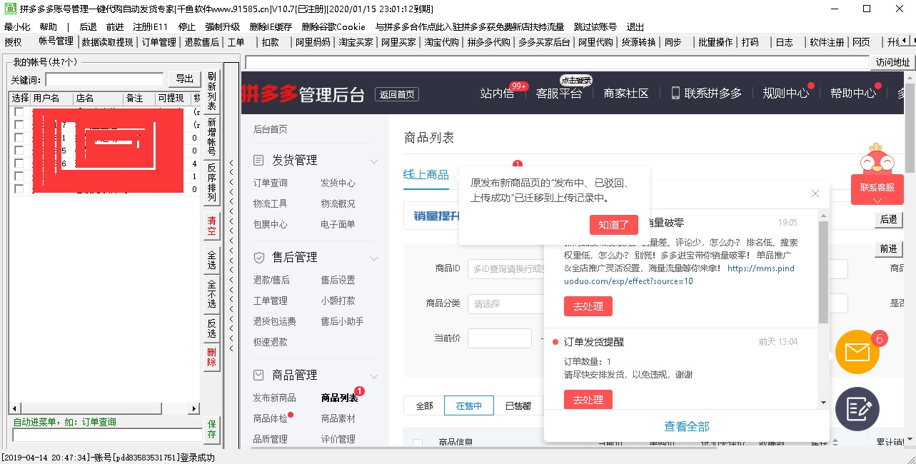Expand the chevron under 联系客服
The height and width of the screenshot is (464, 916).
877,201
